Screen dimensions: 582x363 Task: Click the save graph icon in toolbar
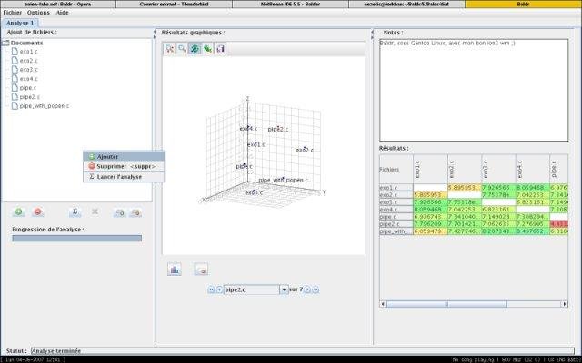click(220, 48)
